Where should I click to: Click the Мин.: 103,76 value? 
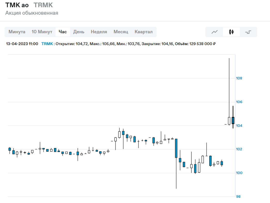click(128, 44)
